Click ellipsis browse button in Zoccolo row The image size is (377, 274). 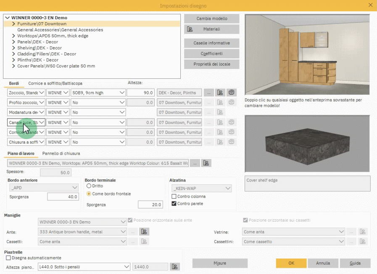coord(209,92)
